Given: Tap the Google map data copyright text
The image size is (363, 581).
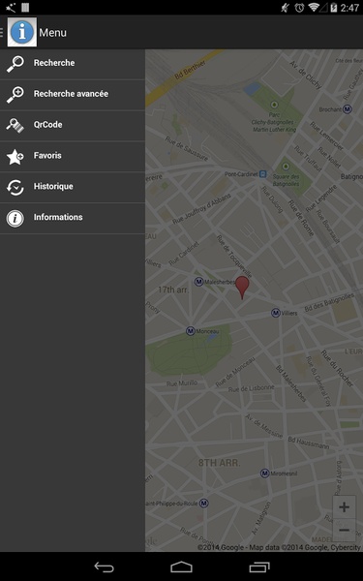Looking at the screenshot, I should [x=279, y=547].
